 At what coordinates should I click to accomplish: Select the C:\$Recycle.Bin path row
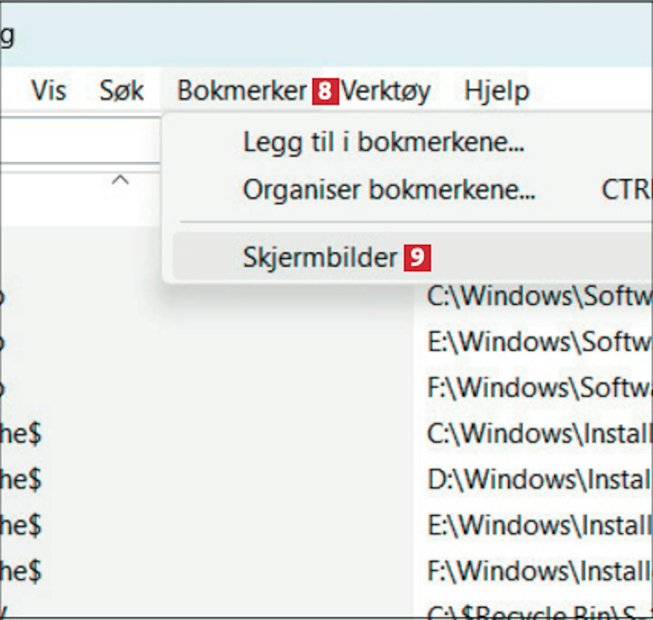pyautogui.click(x=539, y=612)
